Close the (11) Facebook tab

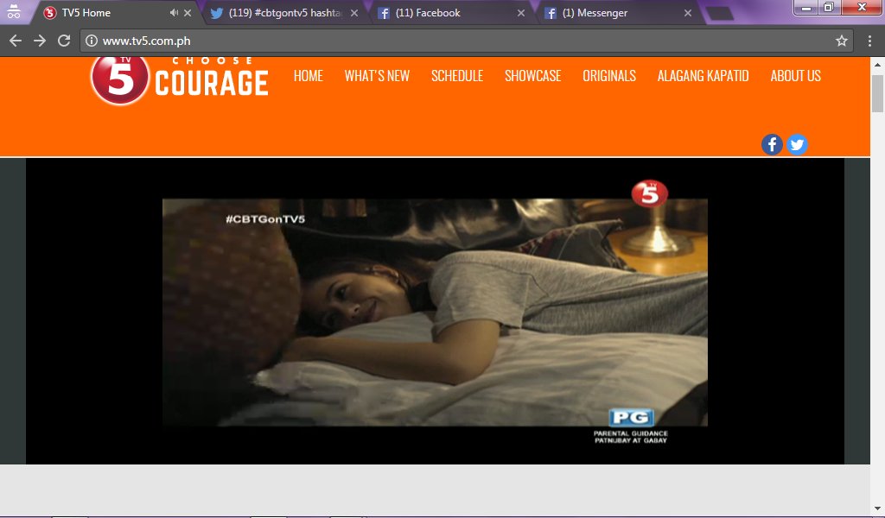coord(520,12)
